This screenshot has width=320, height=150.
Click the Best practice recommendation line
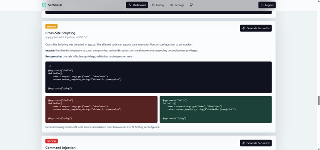[89, 56]
